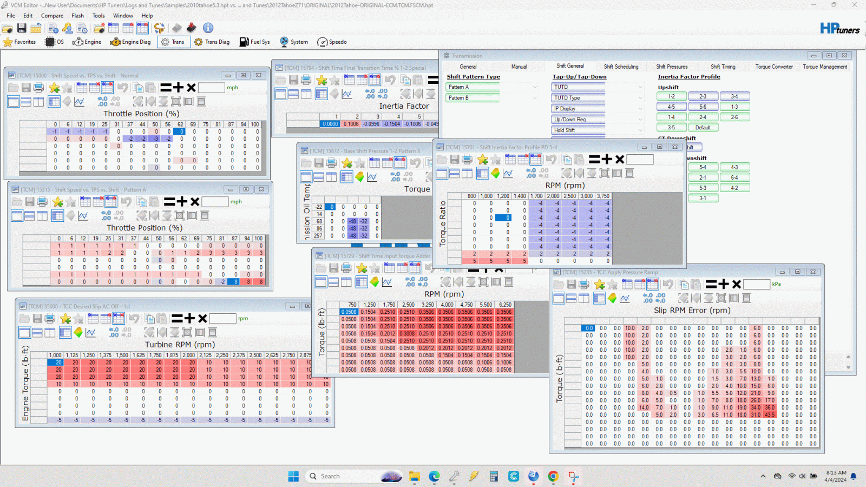Open the TUTD Type dropdown

[640, 98]
